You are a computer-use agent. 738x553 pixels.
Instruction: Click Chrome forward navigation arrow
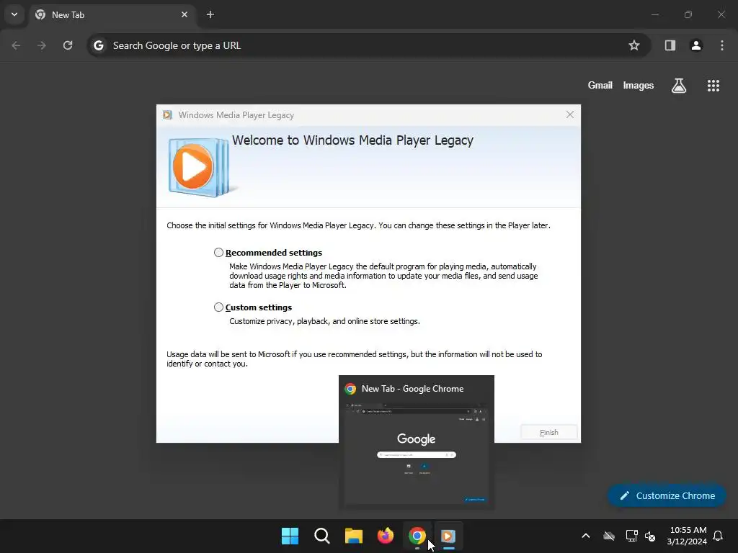(42, 45)
